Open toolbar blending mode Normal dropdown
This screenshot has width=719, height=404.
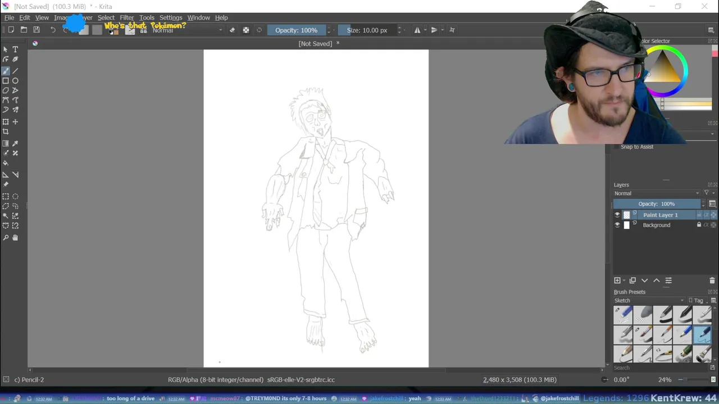187,30
